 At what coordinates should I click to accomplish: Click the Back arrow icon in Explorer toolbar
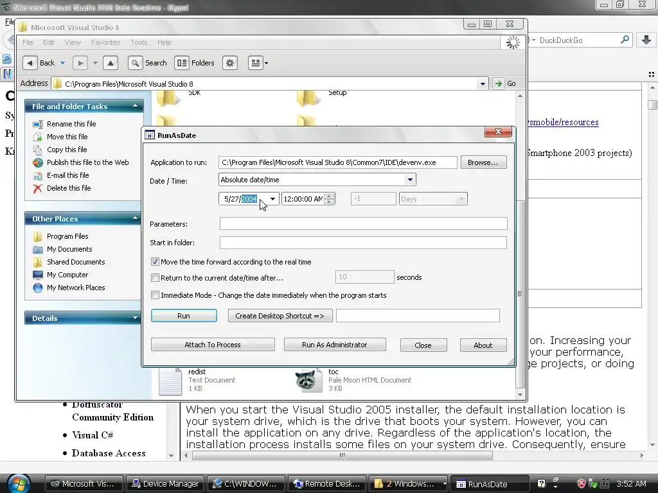[x=30, y=63]
